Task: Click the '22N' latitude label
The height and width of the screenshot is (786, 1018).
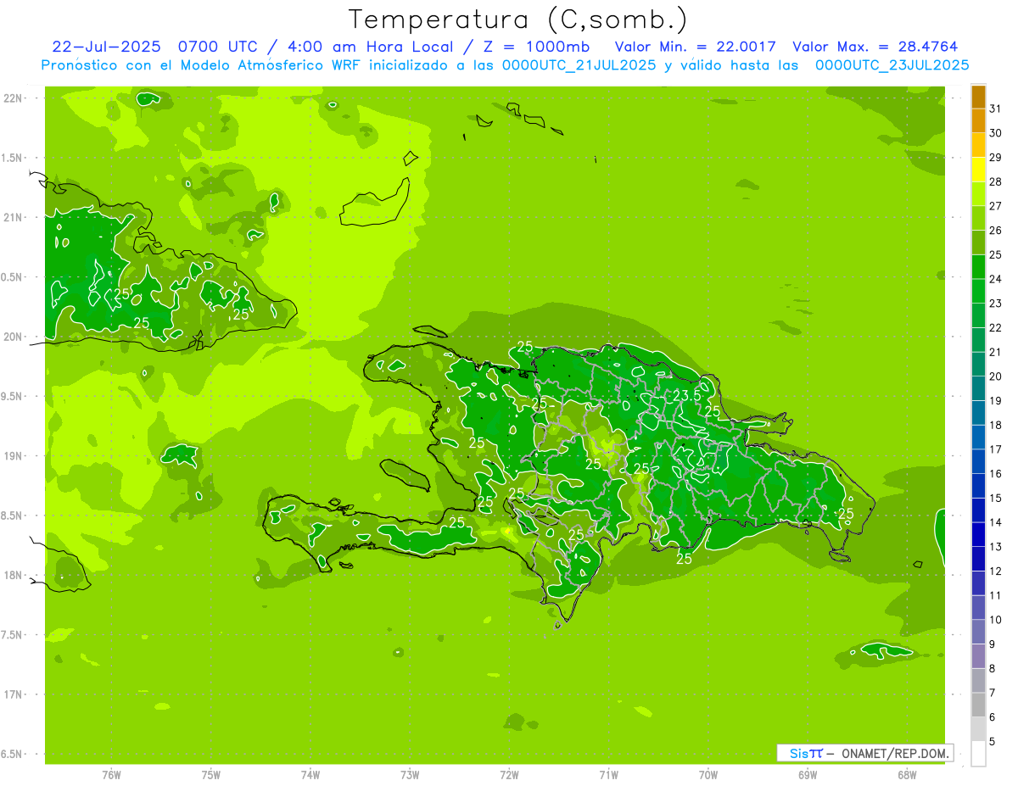Action: 14,98
